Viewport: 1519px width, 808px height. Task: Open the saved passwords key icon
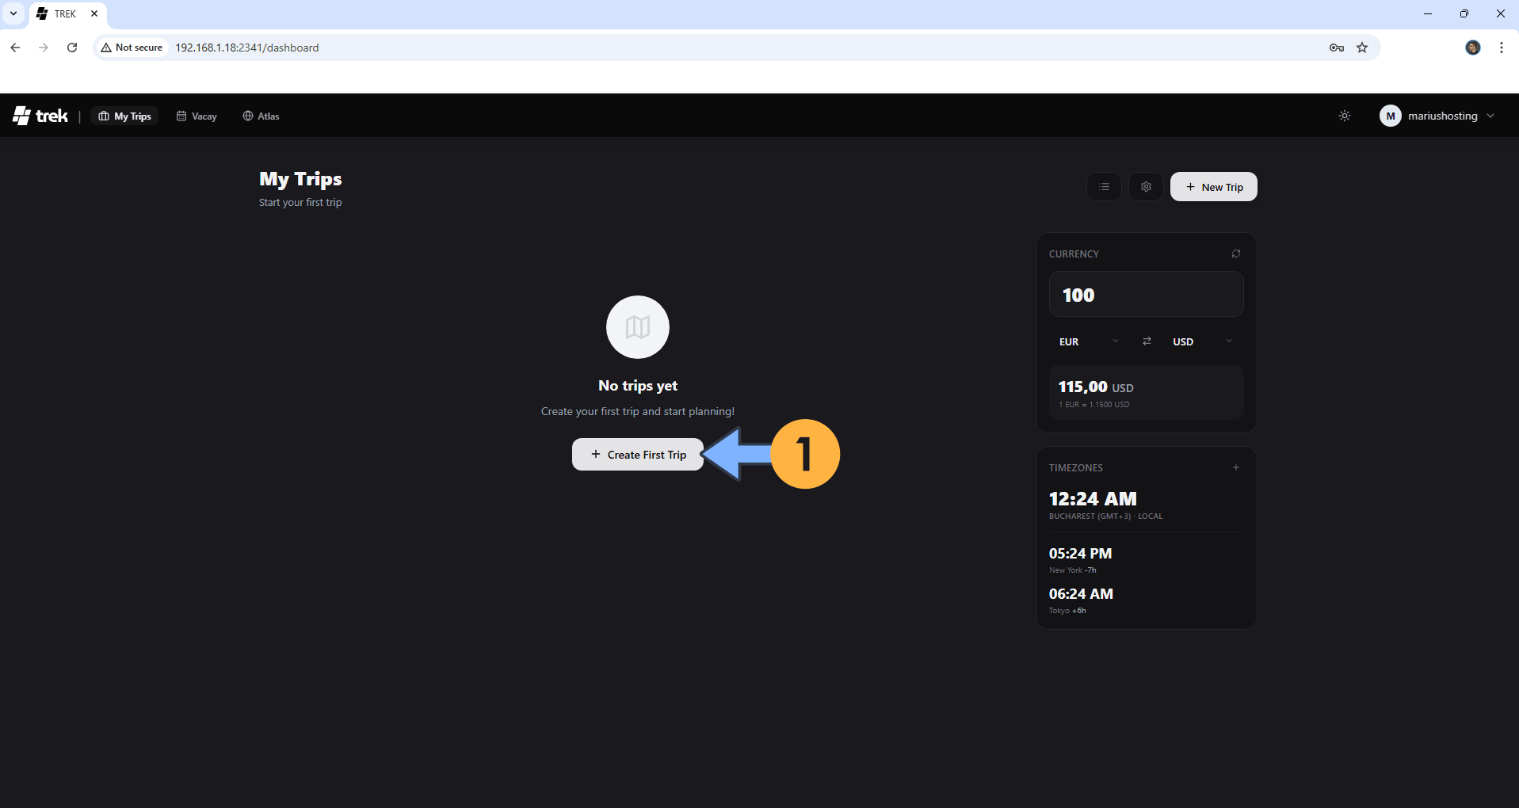(1336, 48)
